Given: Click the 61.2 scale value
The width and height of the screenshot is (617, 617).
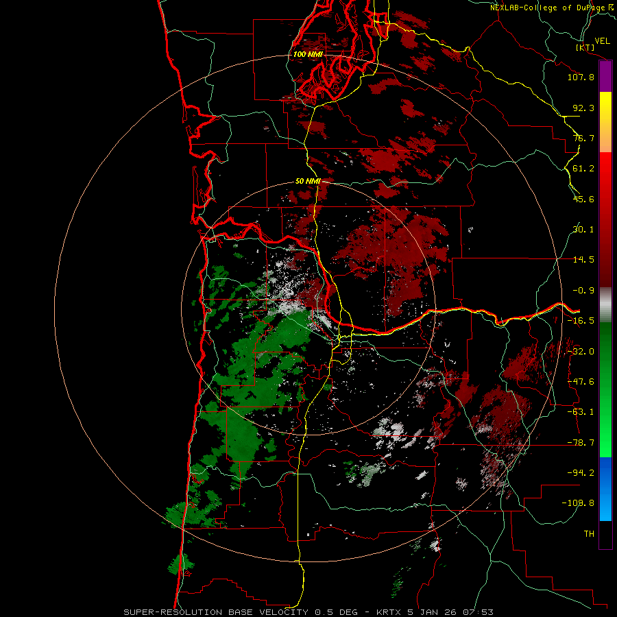Looking at the screenshot, I should [x=583, y=169].
